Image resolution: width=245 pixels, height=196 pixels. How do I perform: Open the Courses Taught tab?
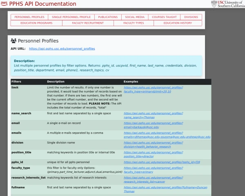tap(164, 17)
